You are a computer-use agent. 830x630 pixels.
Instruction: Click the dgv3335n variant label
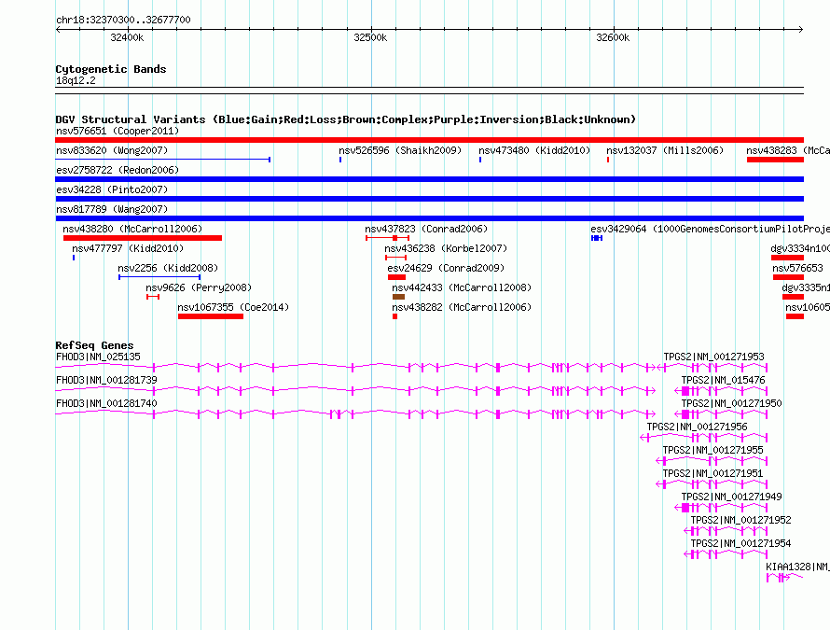pyautogui.click(x=806, y=287)
